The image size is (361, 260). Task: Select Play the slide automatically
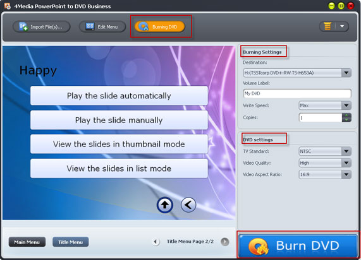coord(119,96)
